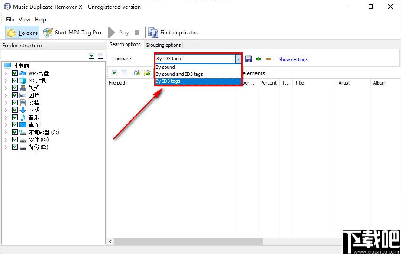The width and height of the screenshot is (401, 254).
Task: Toggle 图片 checkbox
Action: (15, 95)
